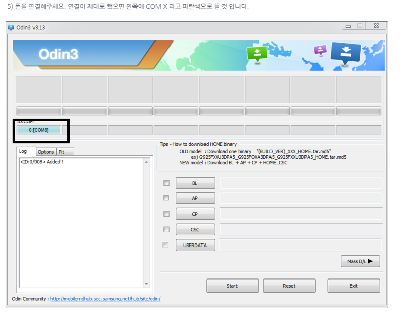
Task: Open the Odin Community samsung.net link
Action: point(106,299)
